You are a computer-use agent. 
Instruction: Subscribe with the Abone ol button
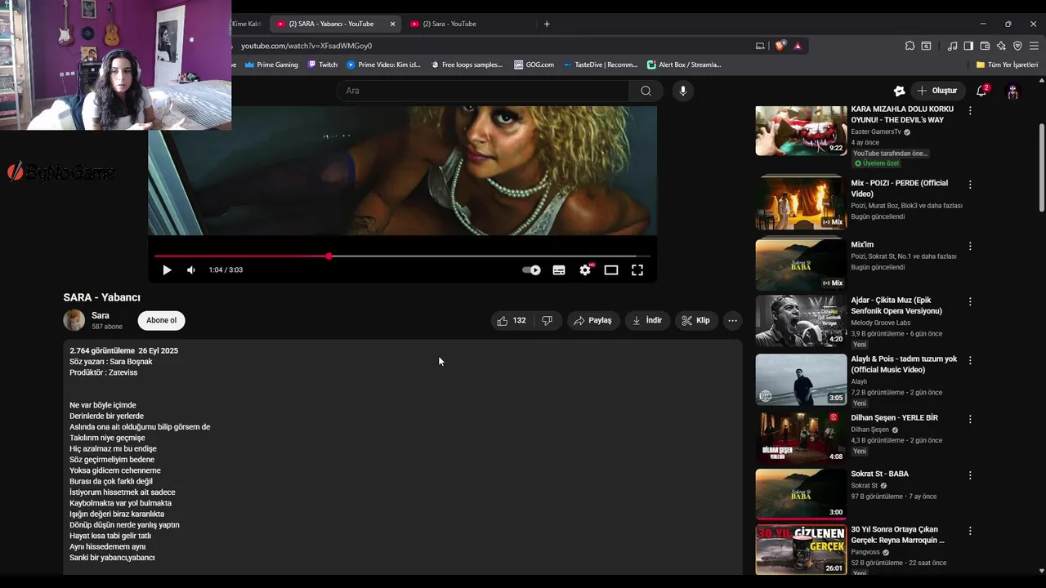pos(161,320)
